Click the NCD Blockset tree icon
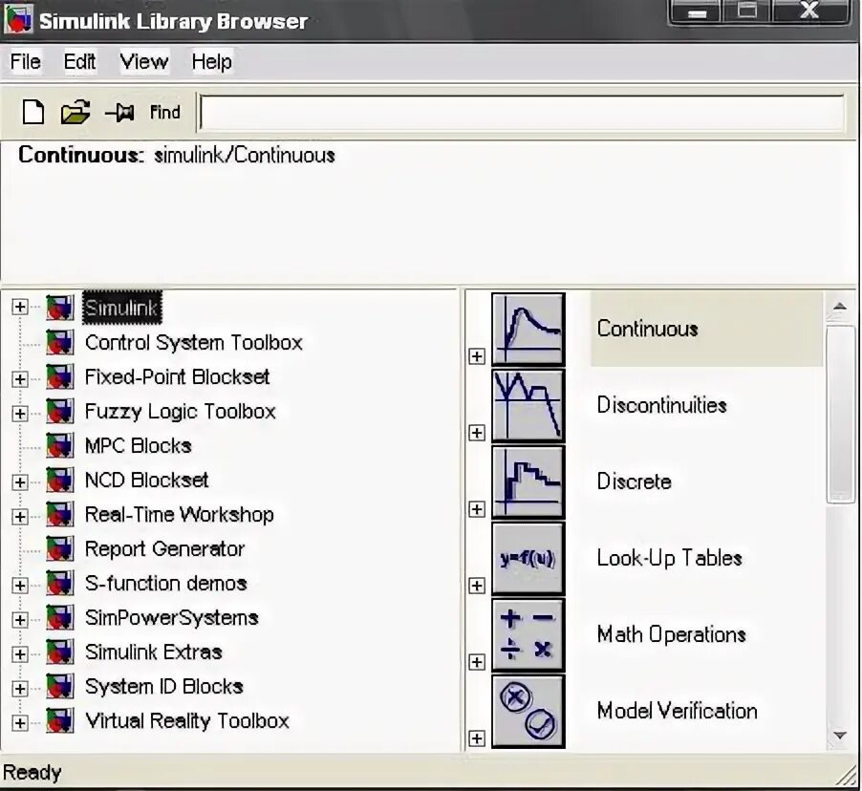Viewport: 862px width, 791px height. tap(60, 480)
